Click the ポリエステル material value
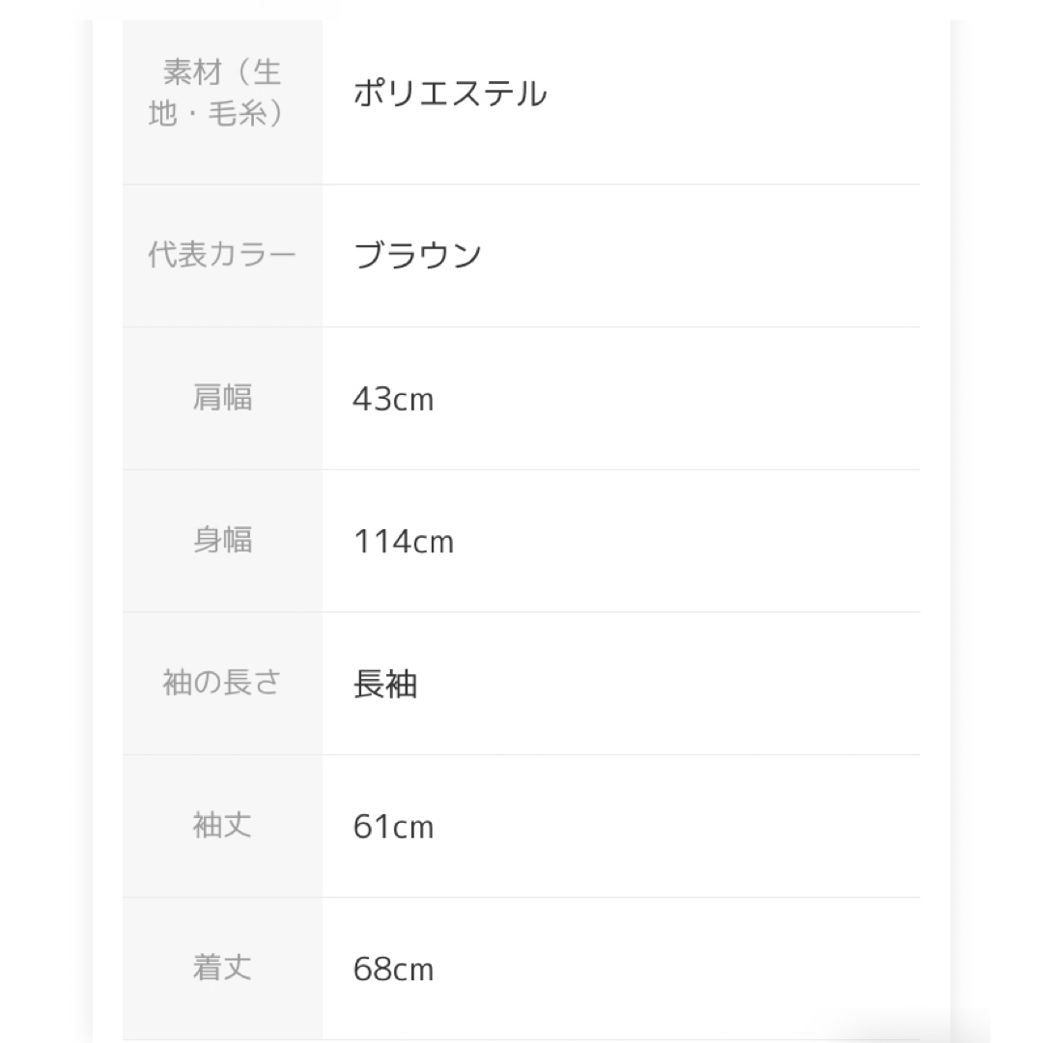This screenshot has width=1043, height=1043. pos(450,93)
